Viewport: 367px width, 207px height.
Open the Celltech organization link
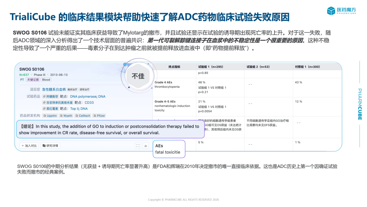point(83,115)
